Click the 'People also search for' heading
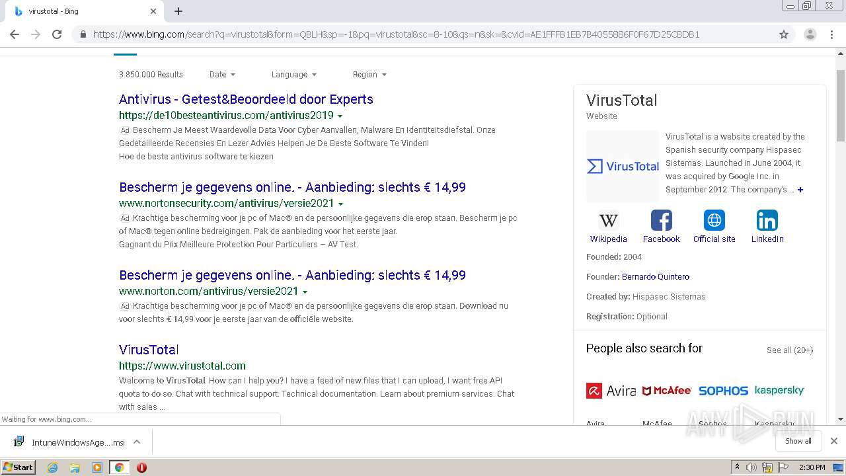This screenshot has height=476, width=846. 644,348
